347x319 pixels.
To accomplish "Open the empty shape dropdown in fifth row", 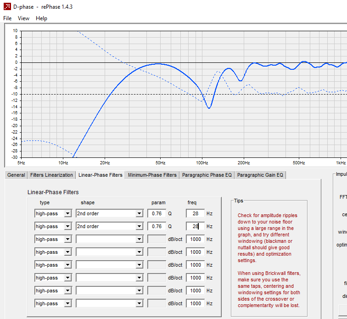I will (x=110, y=265).
